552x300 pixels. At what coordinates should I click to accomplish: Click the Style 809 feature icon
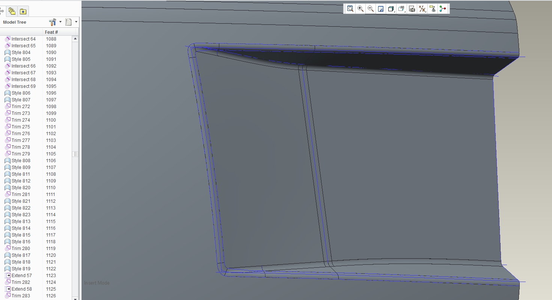pyautogui.click(x=8, y=167)
